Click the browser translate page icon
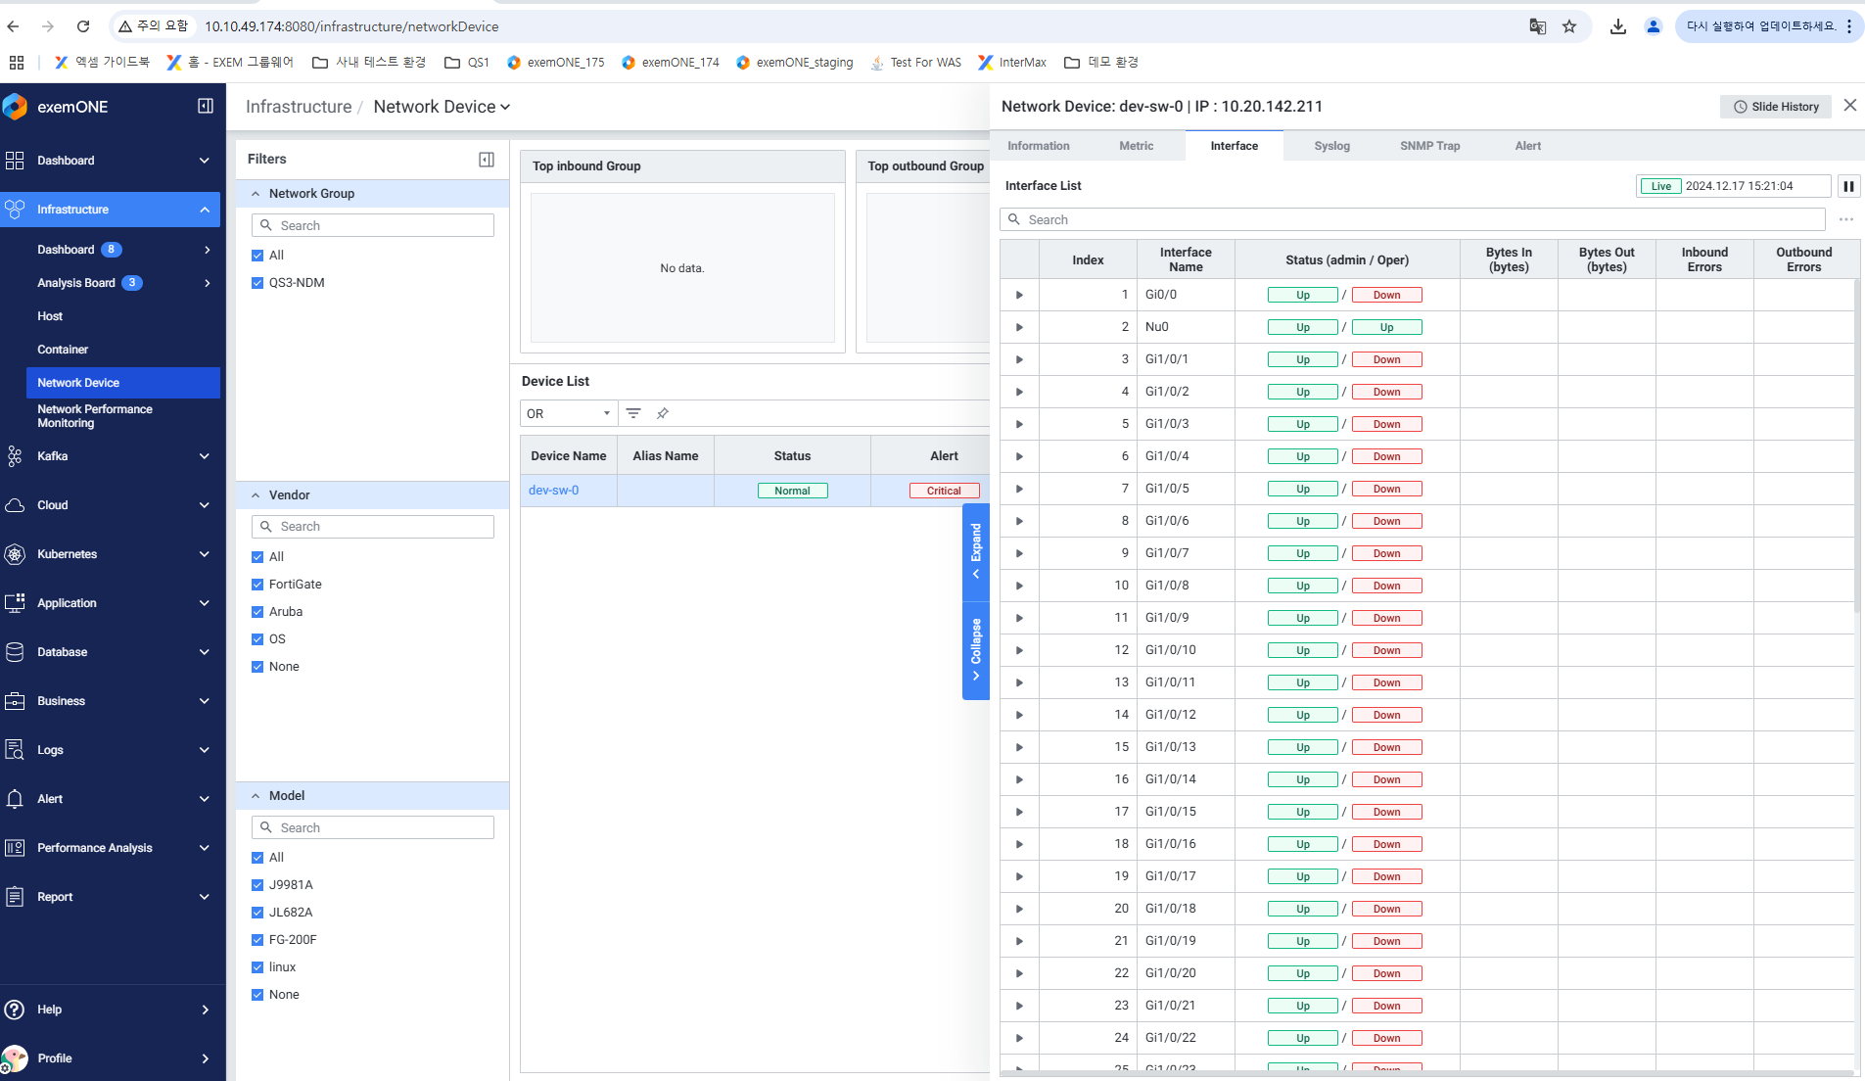The height and width of the screenshot is (1081, 1865). (1537, 26)
